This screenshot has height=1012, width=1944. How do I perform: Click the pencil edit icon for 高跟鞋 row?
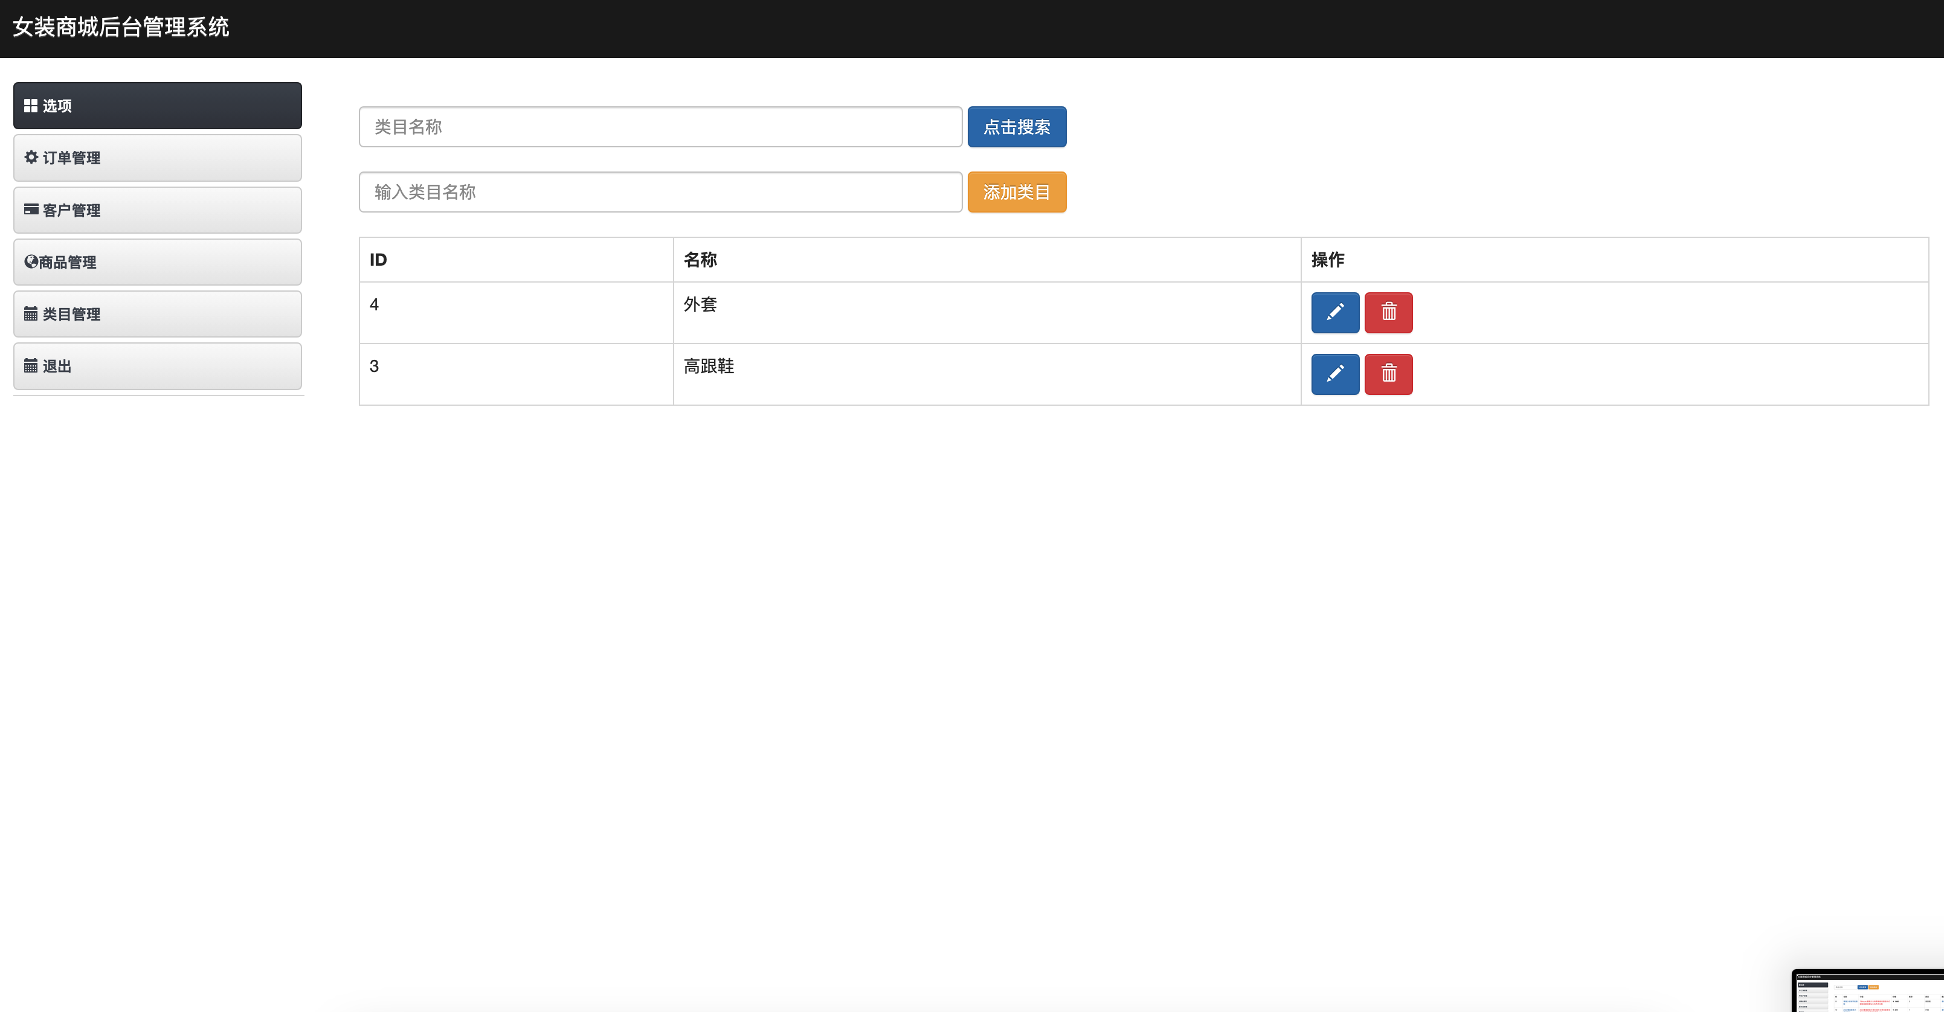point(1334,374)
